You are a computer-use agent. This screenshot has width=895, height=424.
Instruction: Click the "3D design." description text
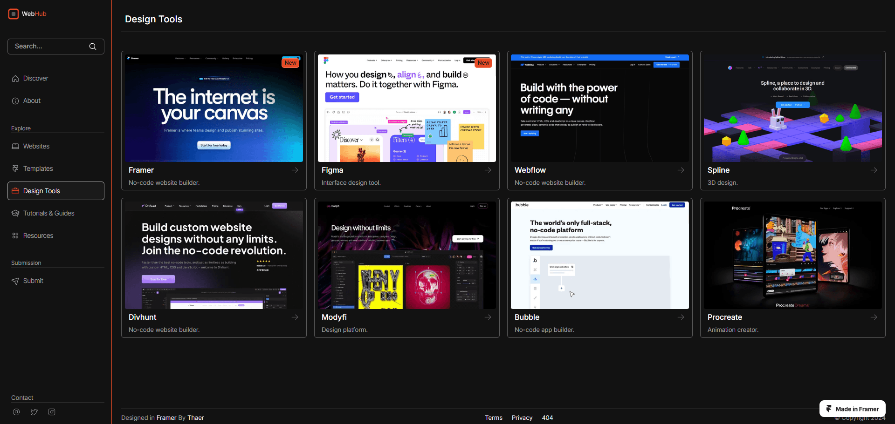click(x=723, y=183)
